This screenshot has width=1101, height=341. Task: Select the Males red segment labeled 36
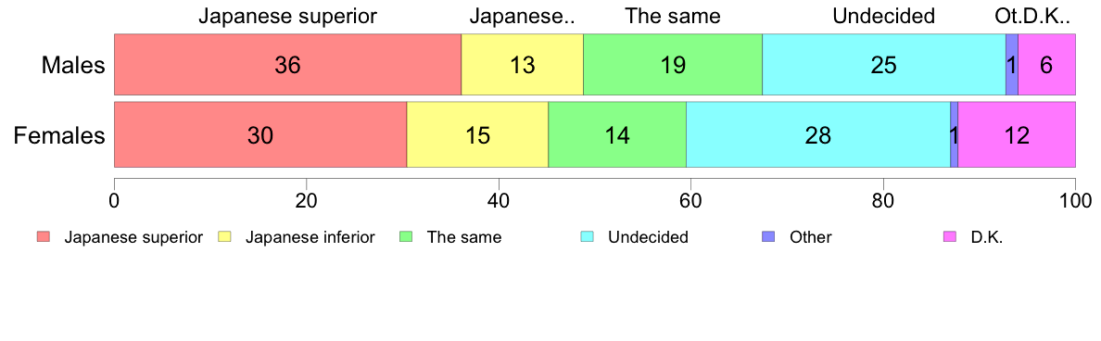pos(287,65)
